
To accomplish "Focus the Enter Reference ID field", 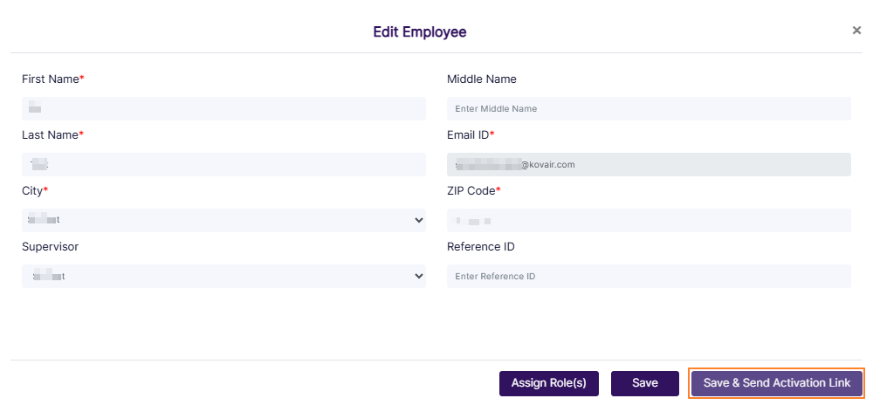I will click(x=648, y=276).
